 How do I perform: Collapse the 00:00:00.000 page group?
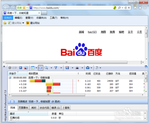pyautogui.click(x=10, y=78)
